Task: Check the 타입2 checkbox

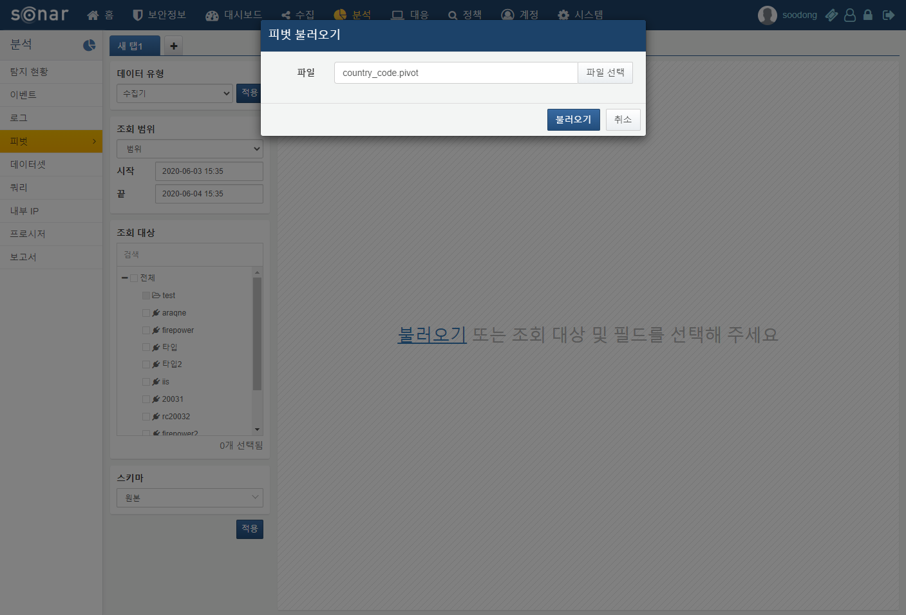Action: coord(146,364)
